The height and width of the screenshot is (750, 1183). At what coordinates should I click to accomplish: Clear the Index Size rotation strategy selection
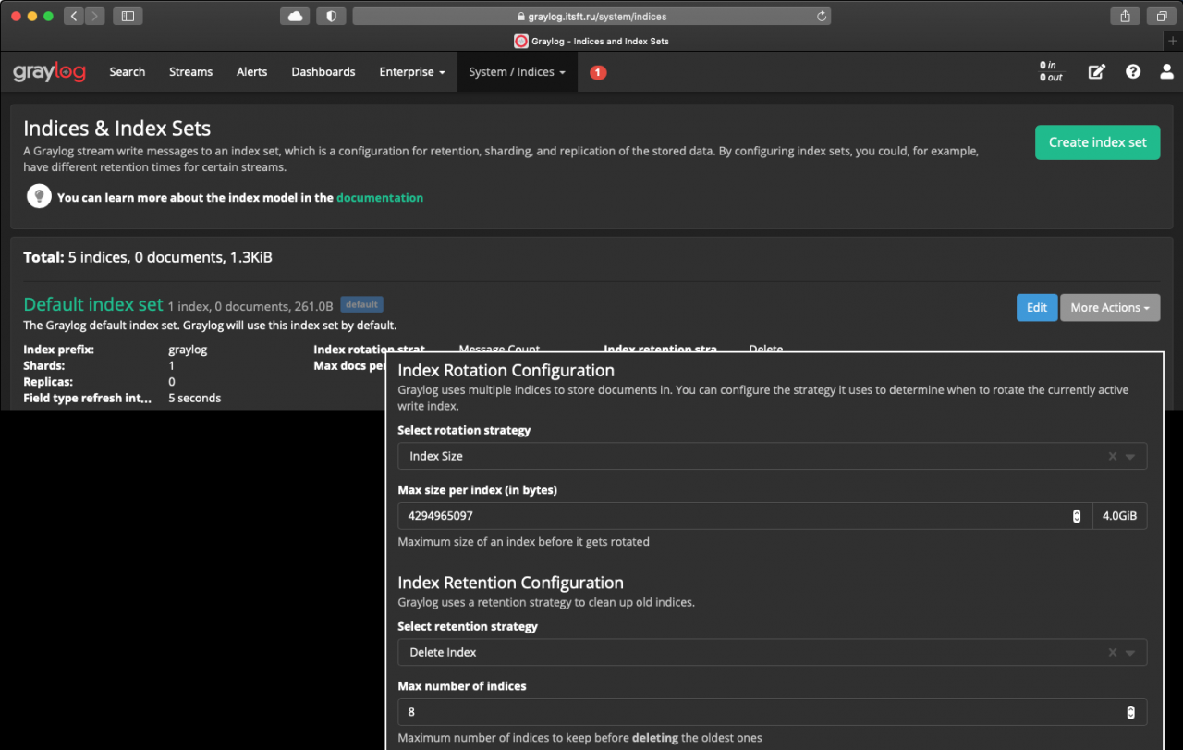click(x=1113, y=456)
